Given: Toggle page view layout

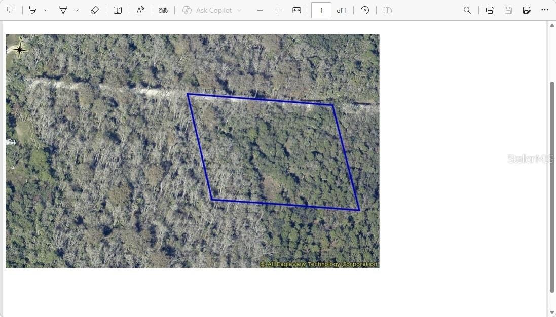Looking at the screenshot, I should click(x=388, y=10).
